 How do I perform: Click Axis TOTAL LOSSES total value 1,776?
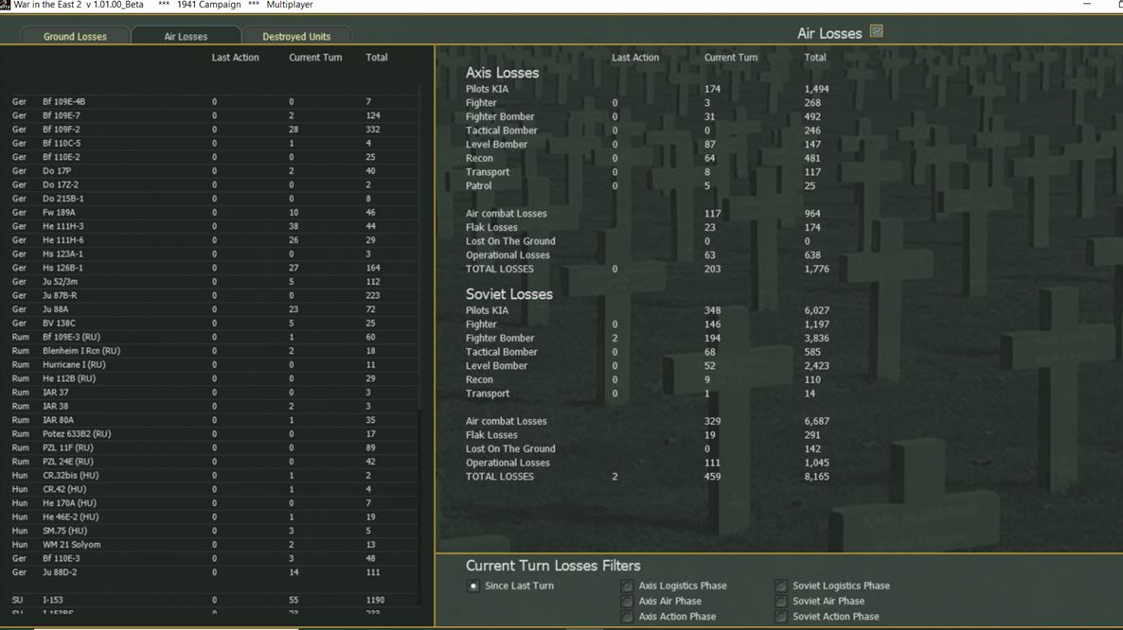pos(816,269)
